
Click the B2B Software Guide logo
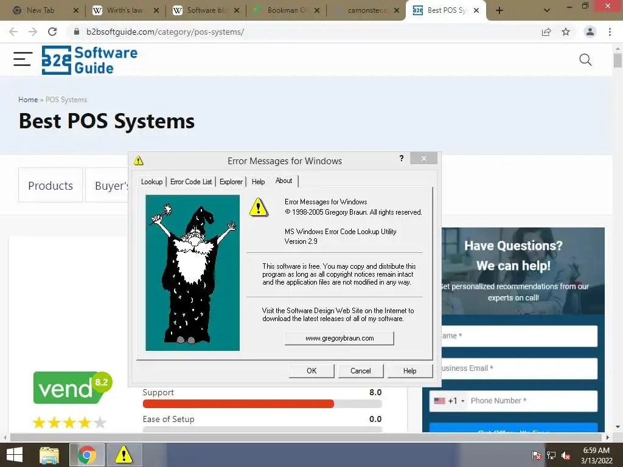(89, 60)
